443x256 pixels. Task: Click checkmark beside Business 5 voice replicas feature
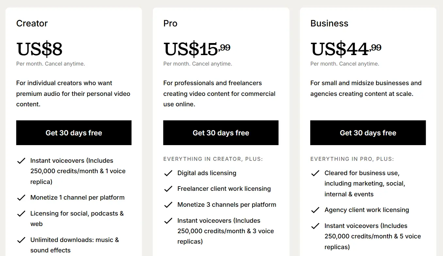[315, 226]
